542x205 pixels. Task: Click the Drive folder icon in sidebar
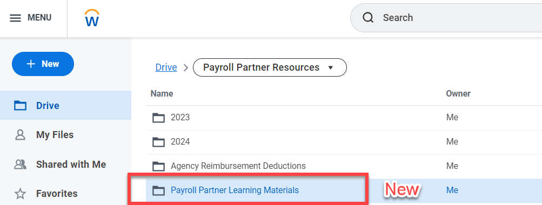tap(21, 106)
